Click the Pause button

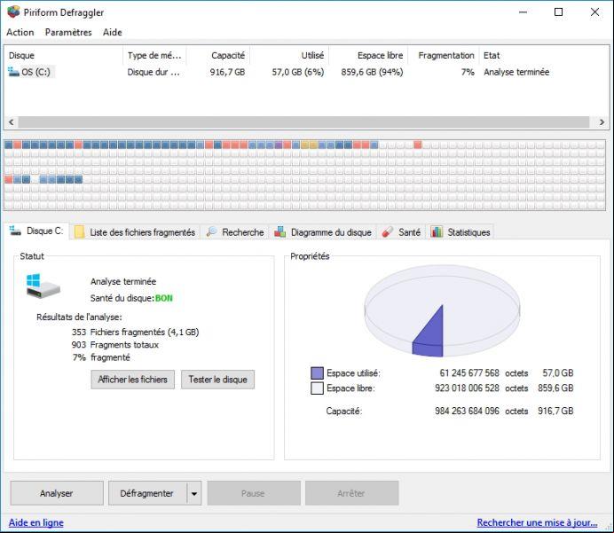click(254, 493)
